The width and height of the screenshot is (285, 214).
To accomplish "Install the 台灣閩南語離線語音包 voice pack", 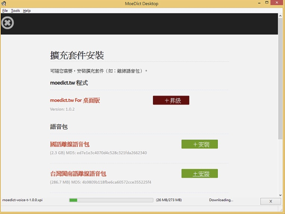I will tap(200, 173).
